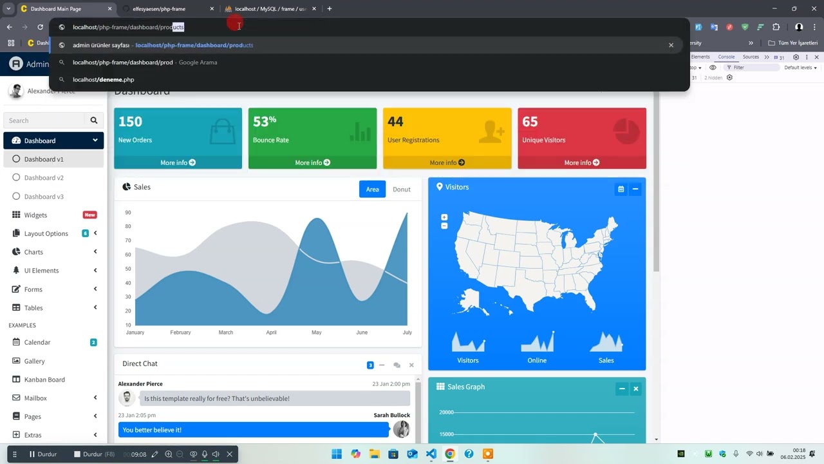The height and width of the screenshot is (464, 824).
Task: Click Visual Studio Code in the taskbar
Action: tap(431, 454)
